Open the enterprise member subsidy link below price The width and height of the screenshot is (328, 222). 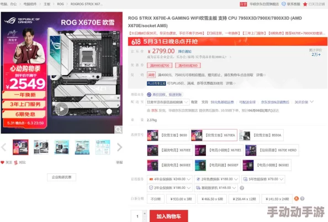(189, 57)
